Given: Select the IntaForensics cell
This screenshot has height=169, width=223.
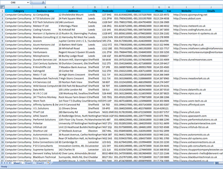Looking at the screenshot, I should tap(45, 48).
